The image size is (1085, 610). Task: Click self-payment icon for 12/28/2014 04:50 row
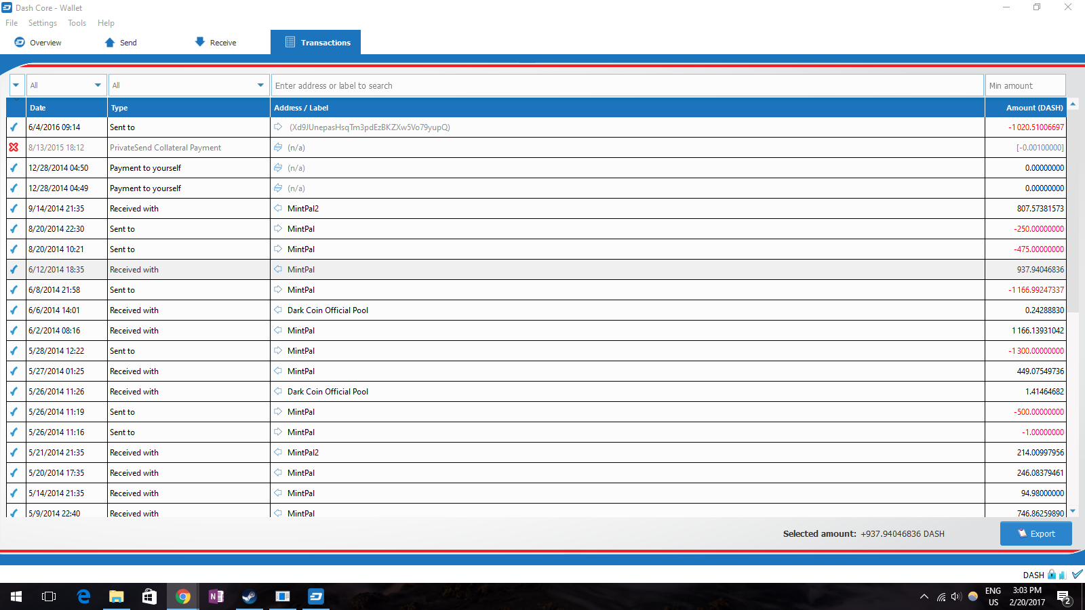pyautogui.click(x=278, y=167)
